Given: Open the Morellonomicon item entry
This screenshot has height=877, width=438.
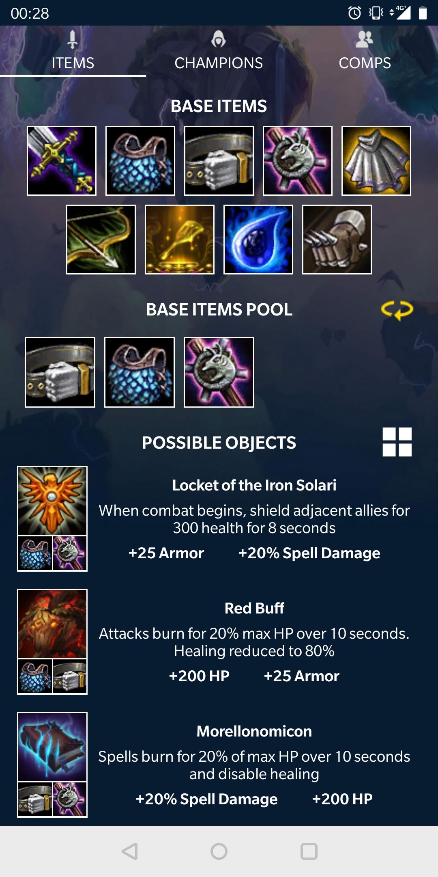Looking at the screenshot, I should 219,765.
